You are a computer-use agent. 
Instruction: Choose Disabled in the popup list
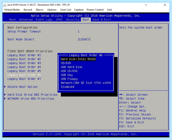[67, 87]
